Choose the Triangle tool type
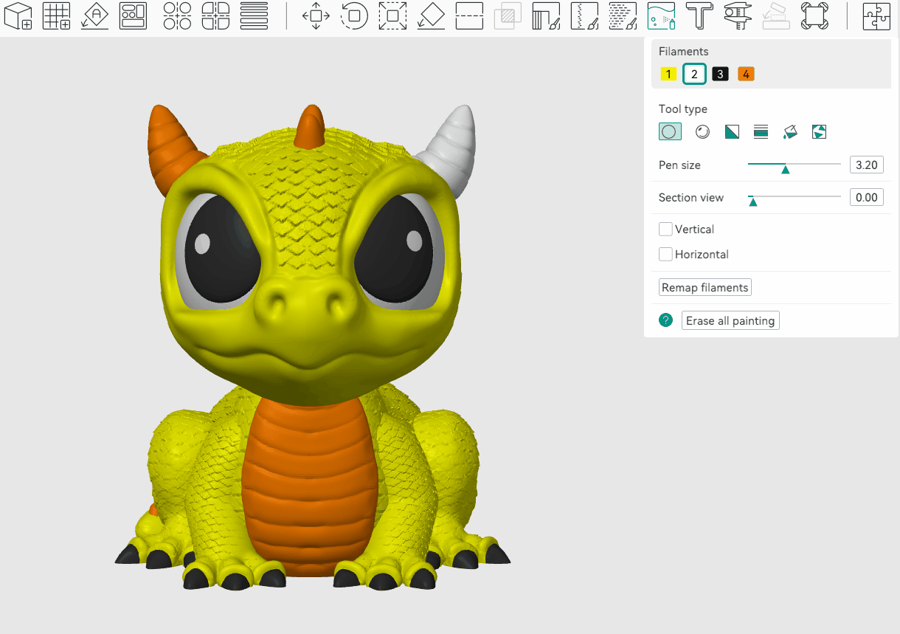Viewport: 900px width, 634px height. [732, 132]
